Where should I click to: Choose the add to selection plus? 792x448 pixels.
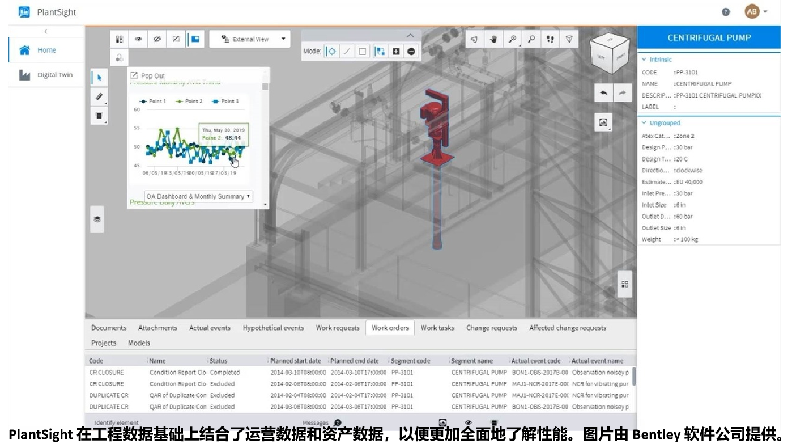[396, 51]
